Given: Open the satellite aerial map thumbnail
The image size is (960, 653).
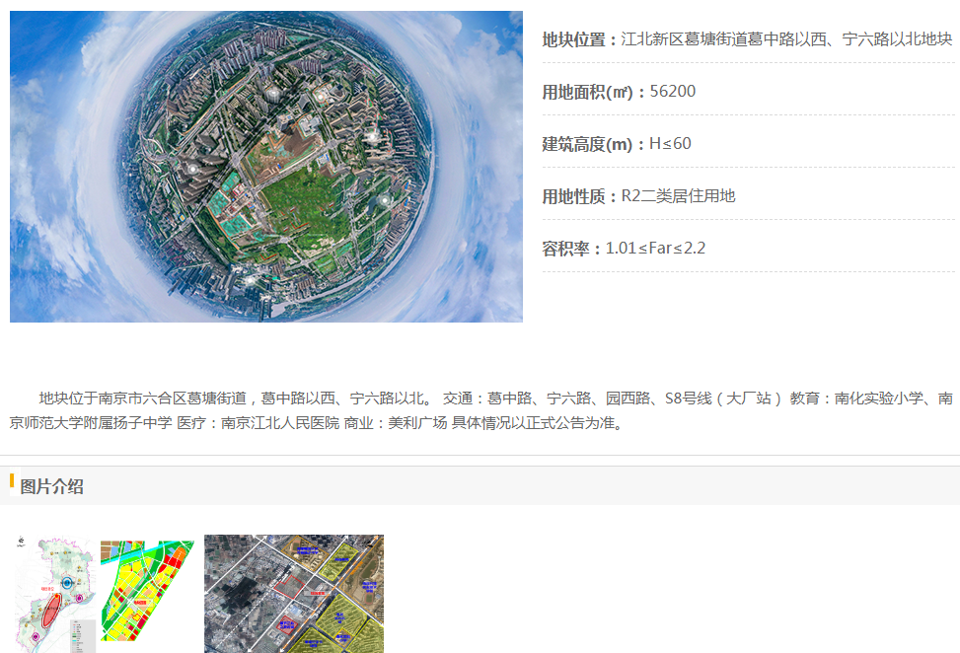Looking at the screenshot, I should coord(294,594).
